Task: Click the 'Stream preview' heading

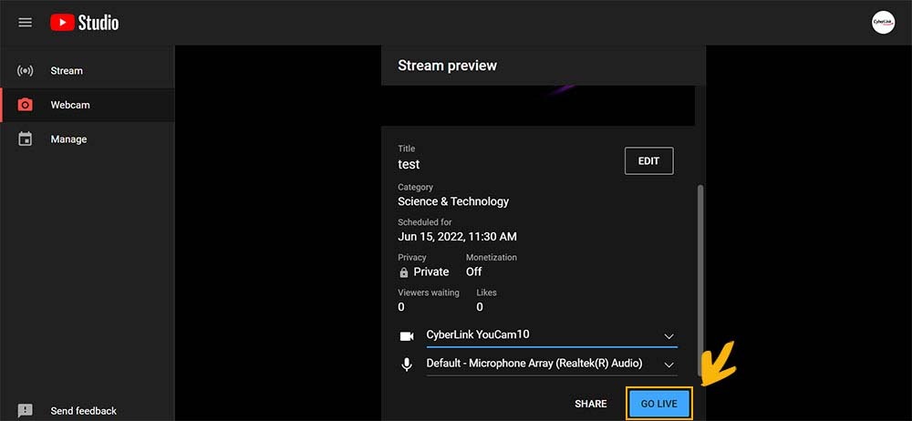Action: (447, 66)
